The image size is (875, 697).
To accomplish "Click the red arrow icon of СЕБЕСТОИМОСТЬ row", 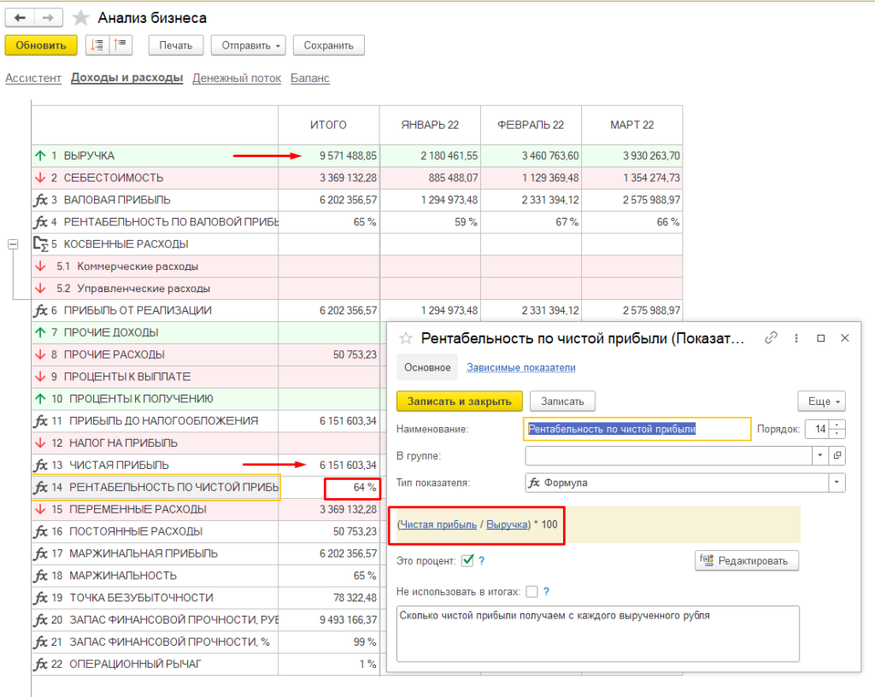I will click(x=40, y=178).
